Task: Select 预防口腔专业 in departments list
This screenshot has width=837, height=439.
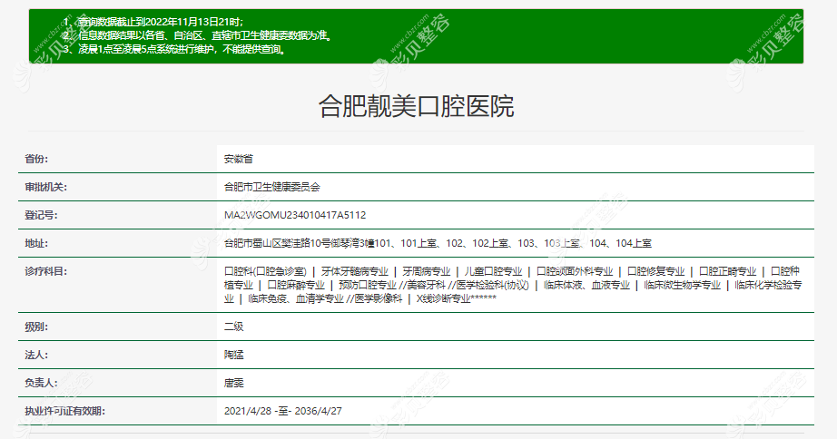Action: click(x=368, y=285)
